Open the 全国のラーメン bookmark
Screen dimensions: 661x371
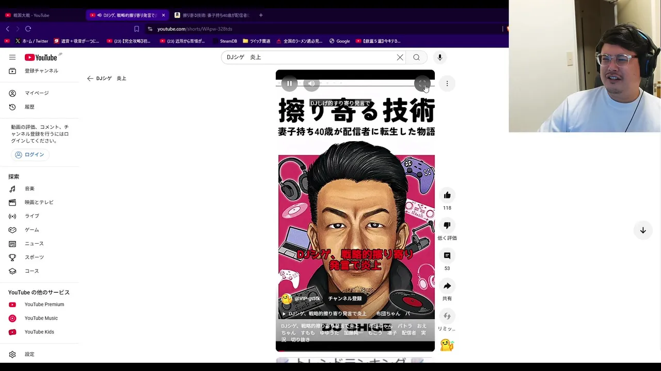point(299,41)
